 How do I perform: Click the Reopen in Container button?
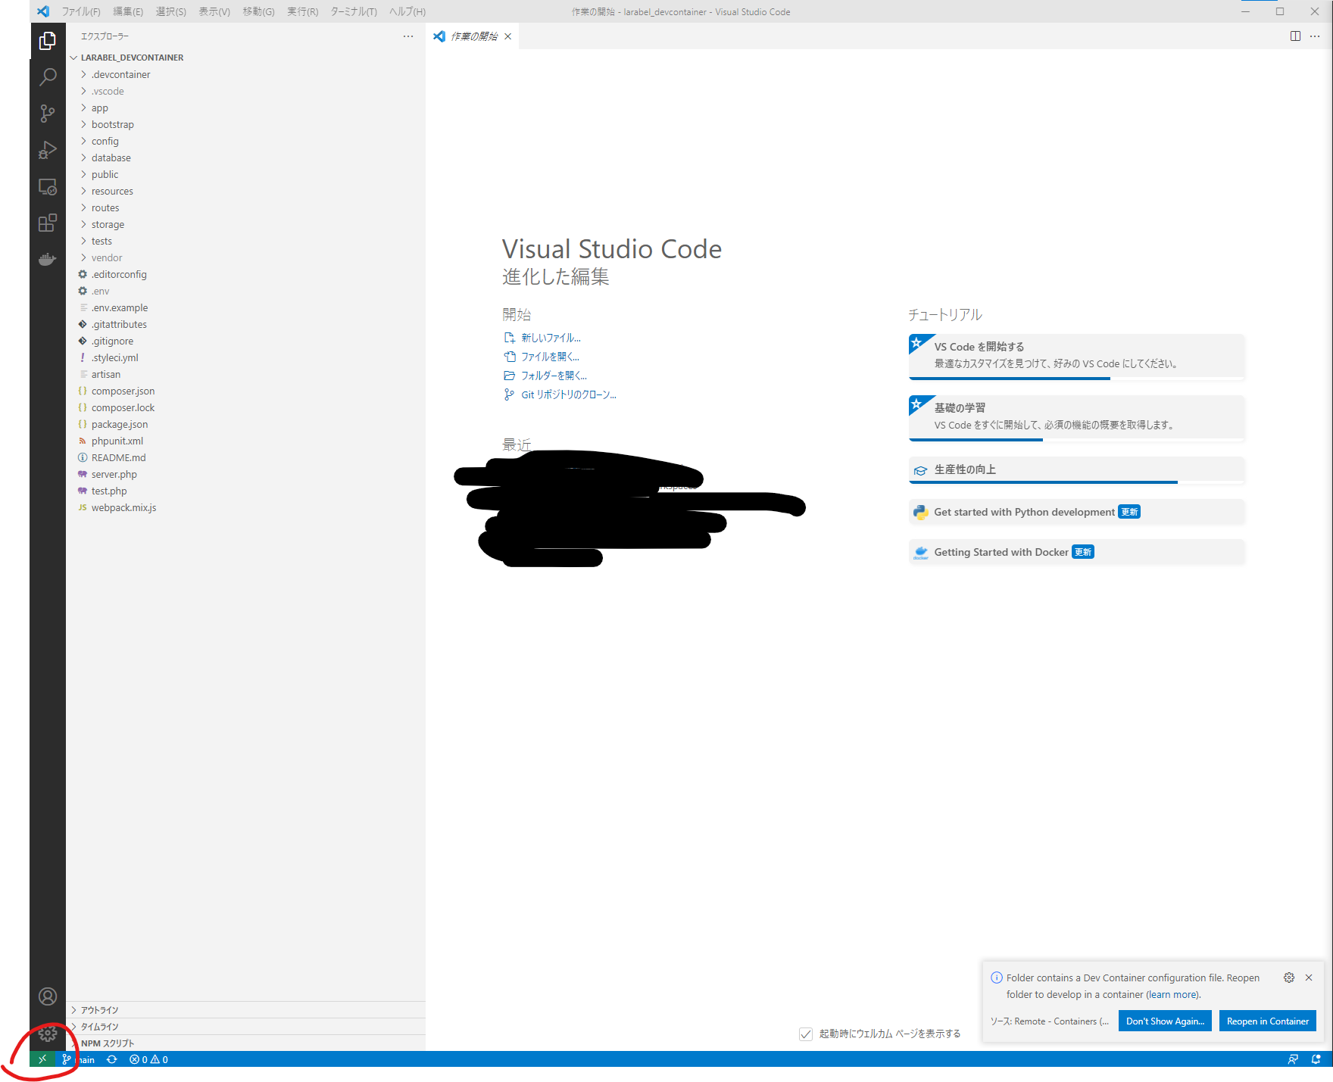tap(1267, 1021)
